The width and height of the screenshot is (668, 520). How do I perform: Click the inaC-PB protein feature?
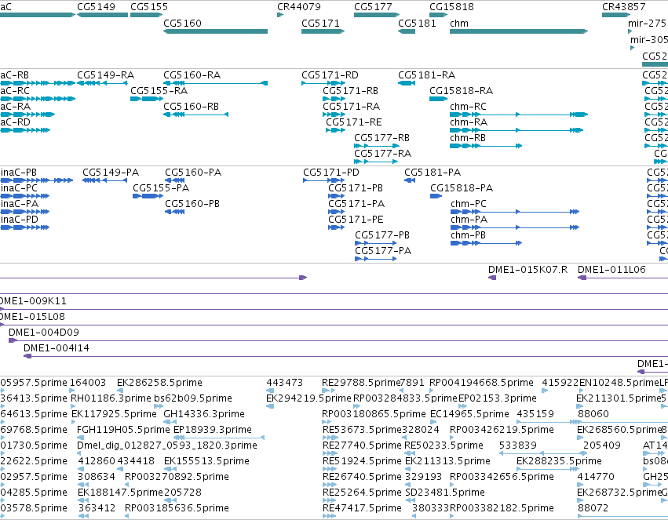[x=36, y=180]
